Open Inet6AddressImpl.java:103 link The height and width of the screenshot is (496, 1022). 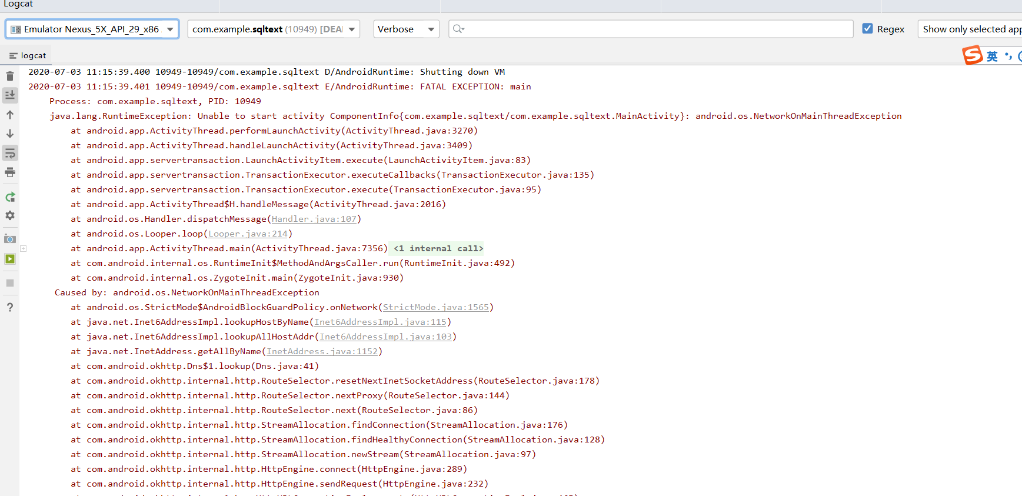click(386, 337)
